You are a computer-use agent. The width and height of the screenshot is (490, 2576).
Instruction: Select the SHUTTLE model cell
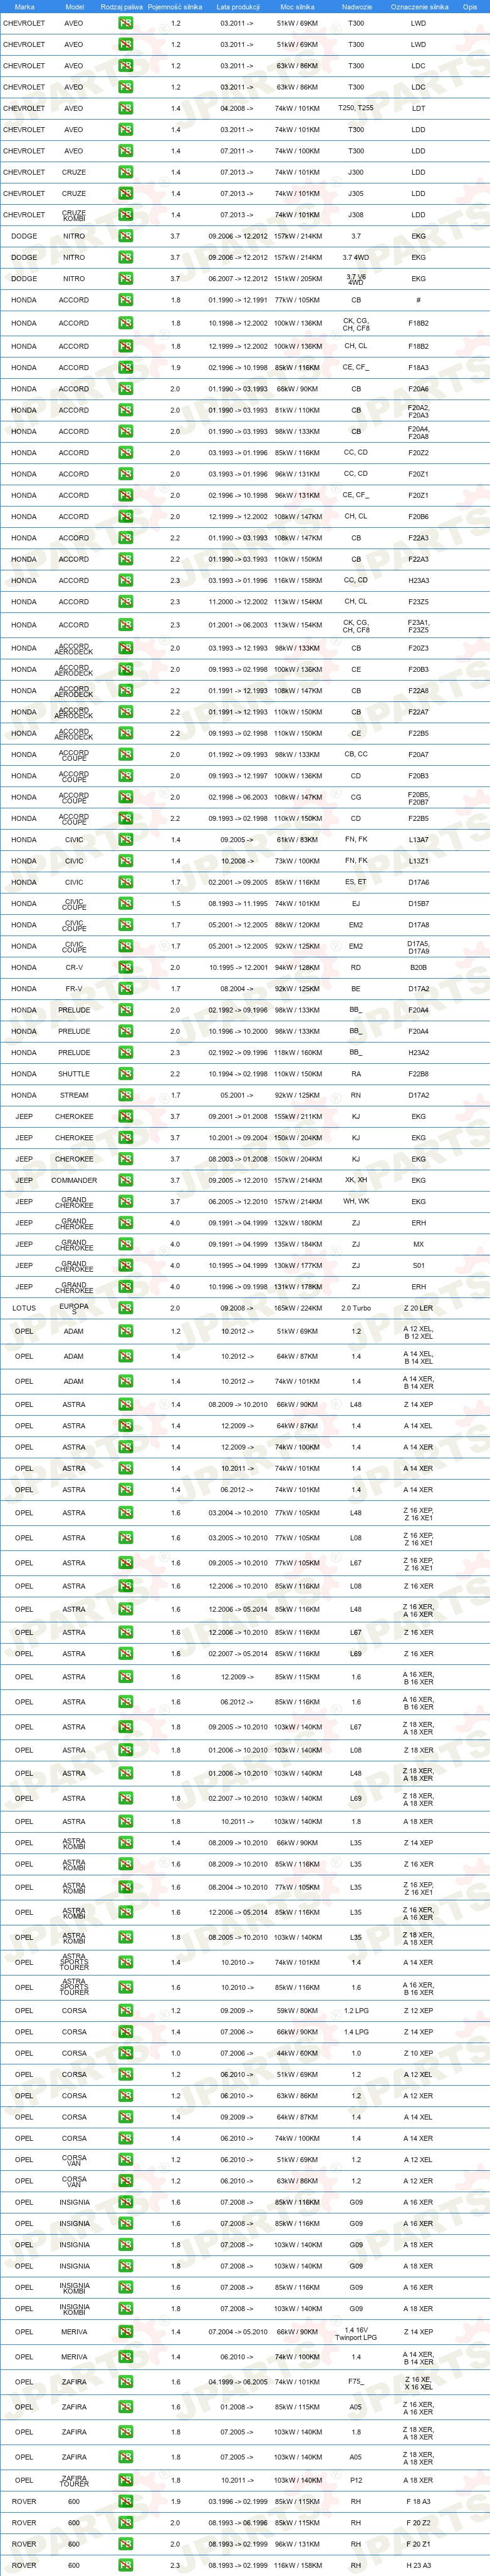click(74, 1074)
